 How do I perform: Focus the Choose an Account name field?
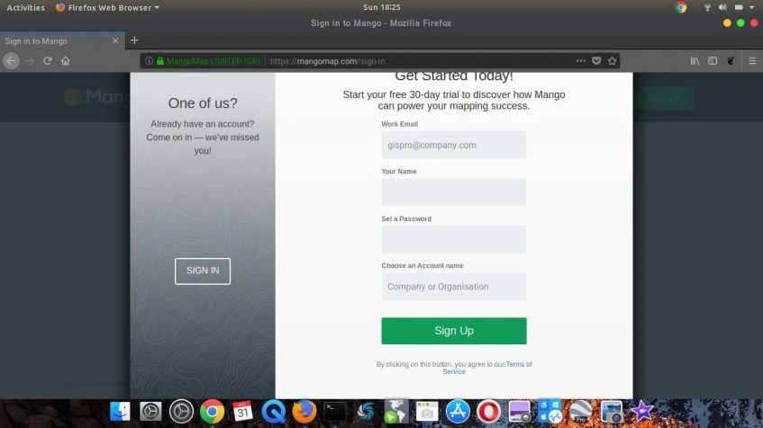pyautogui.click(x=453, y=286)
